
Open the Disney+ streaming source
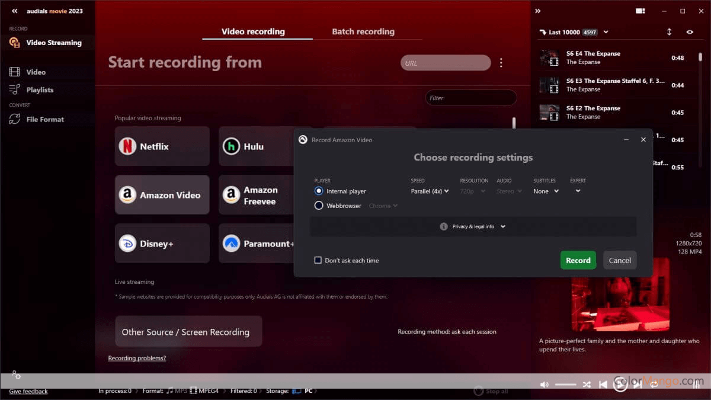(162, 244)
